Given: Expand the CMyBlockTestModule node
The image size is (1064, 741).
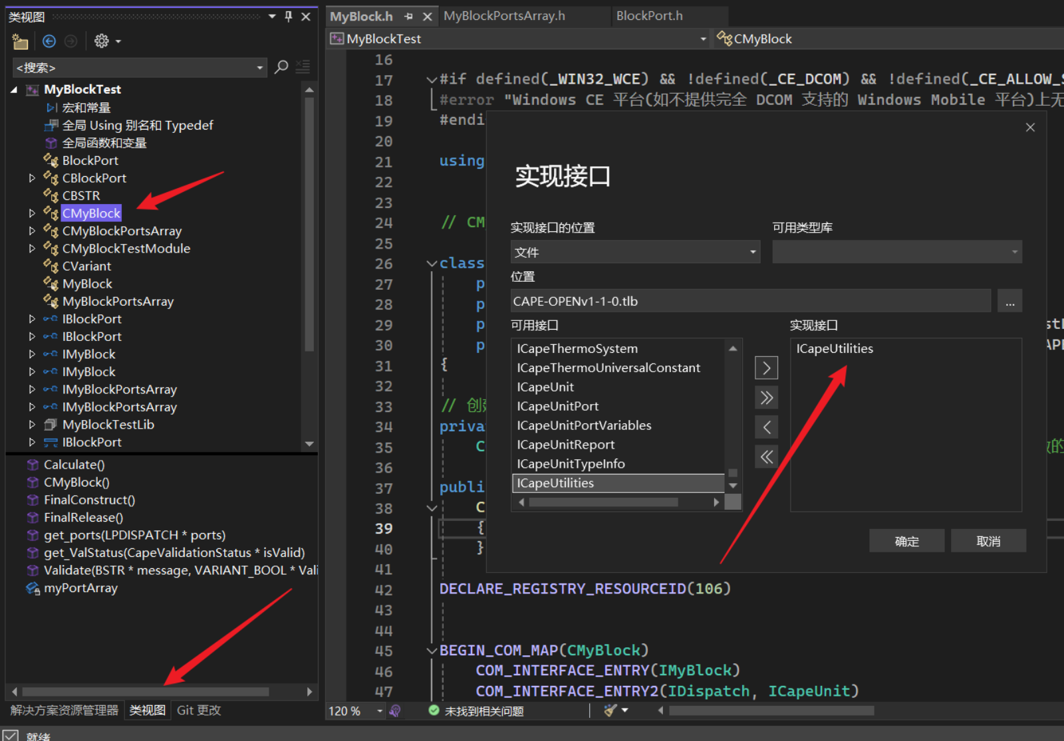Looking at the screenshot, I should [32, 249].
